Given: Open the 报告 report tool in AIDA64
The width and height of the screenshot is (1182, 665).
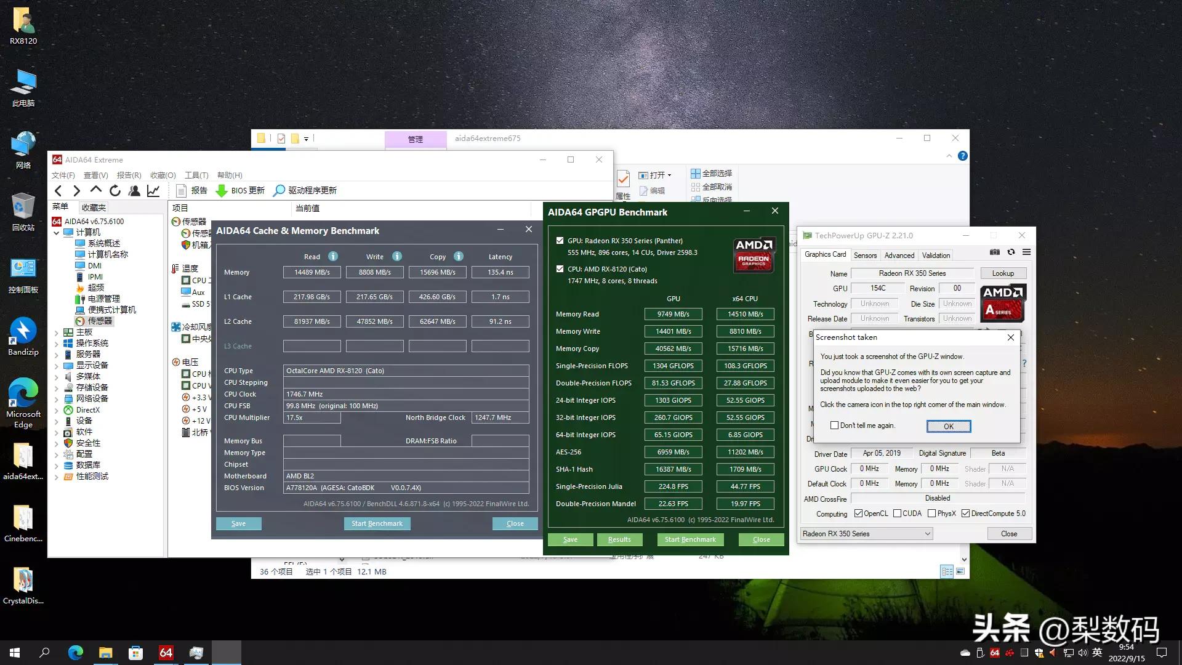Looking at the screenshot, I should tap(192, 190).
